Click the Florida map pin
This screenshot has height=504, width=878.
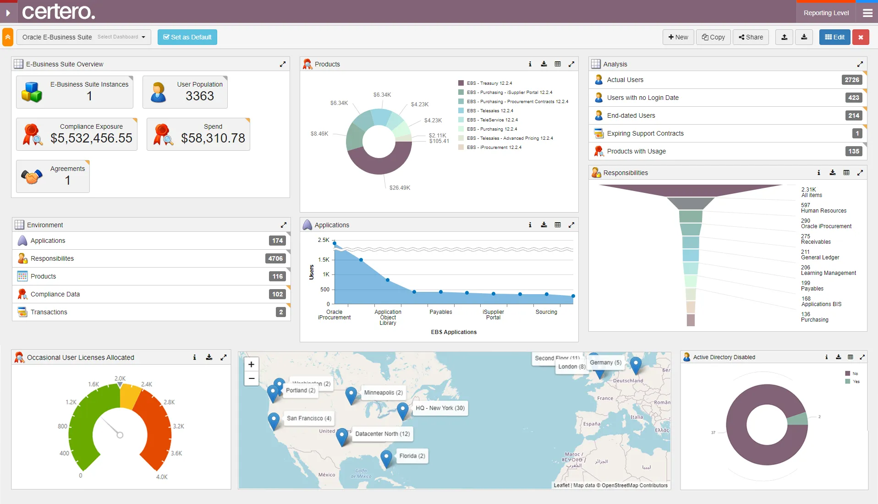coord(386,459)
